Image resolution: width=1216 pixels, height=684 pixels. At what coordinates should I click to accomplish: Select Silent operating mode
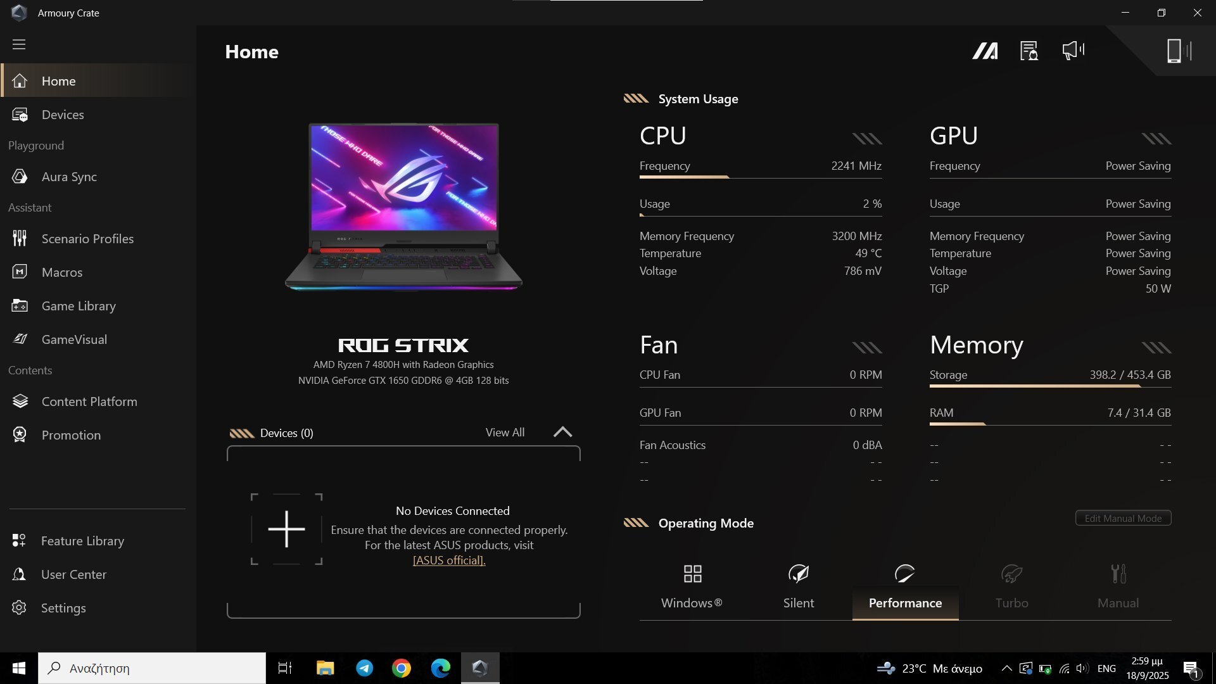[799, 586]
